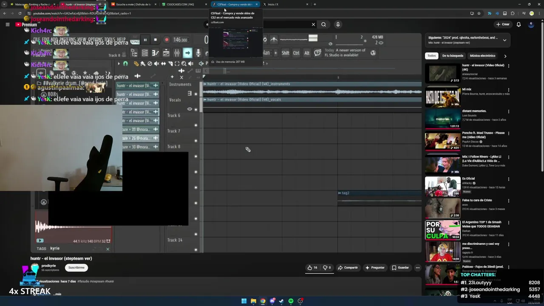
Task: Open Steam from the taskbar
Action: (281, 301)
